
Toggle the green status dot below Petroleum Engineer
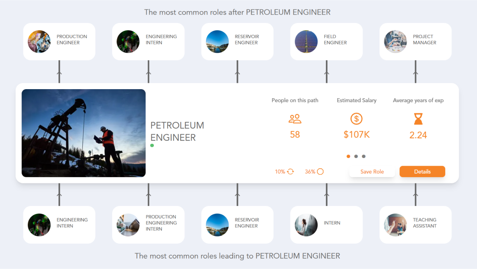152,145
